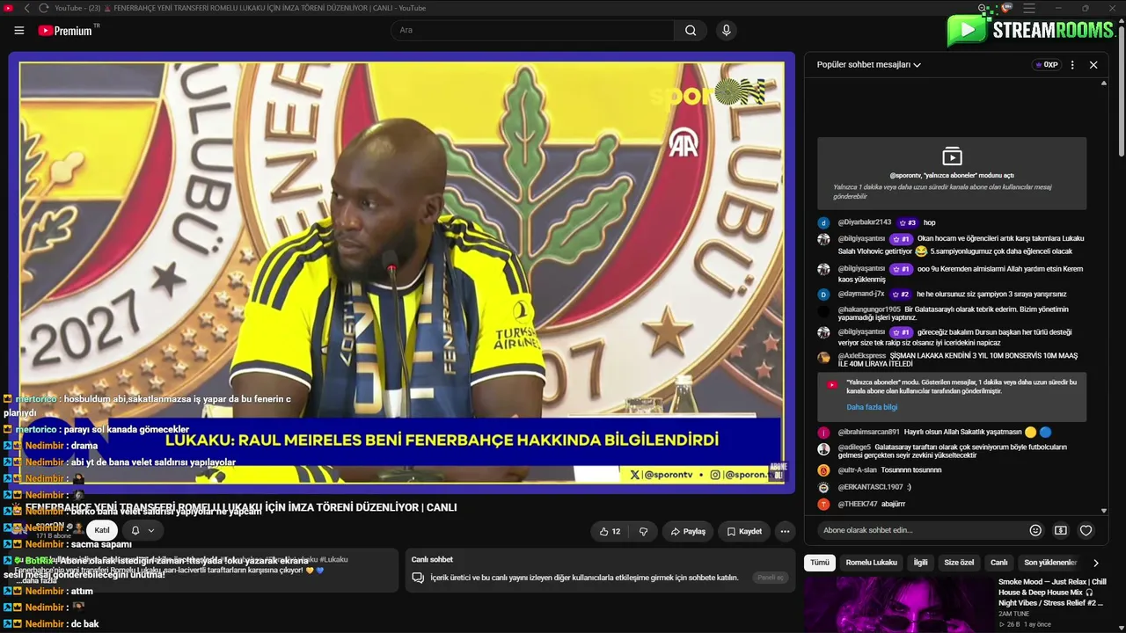Click the chat scrollbar up arrow
The width and height of the screenshot is (1126, 633).
coord(1104,84)
